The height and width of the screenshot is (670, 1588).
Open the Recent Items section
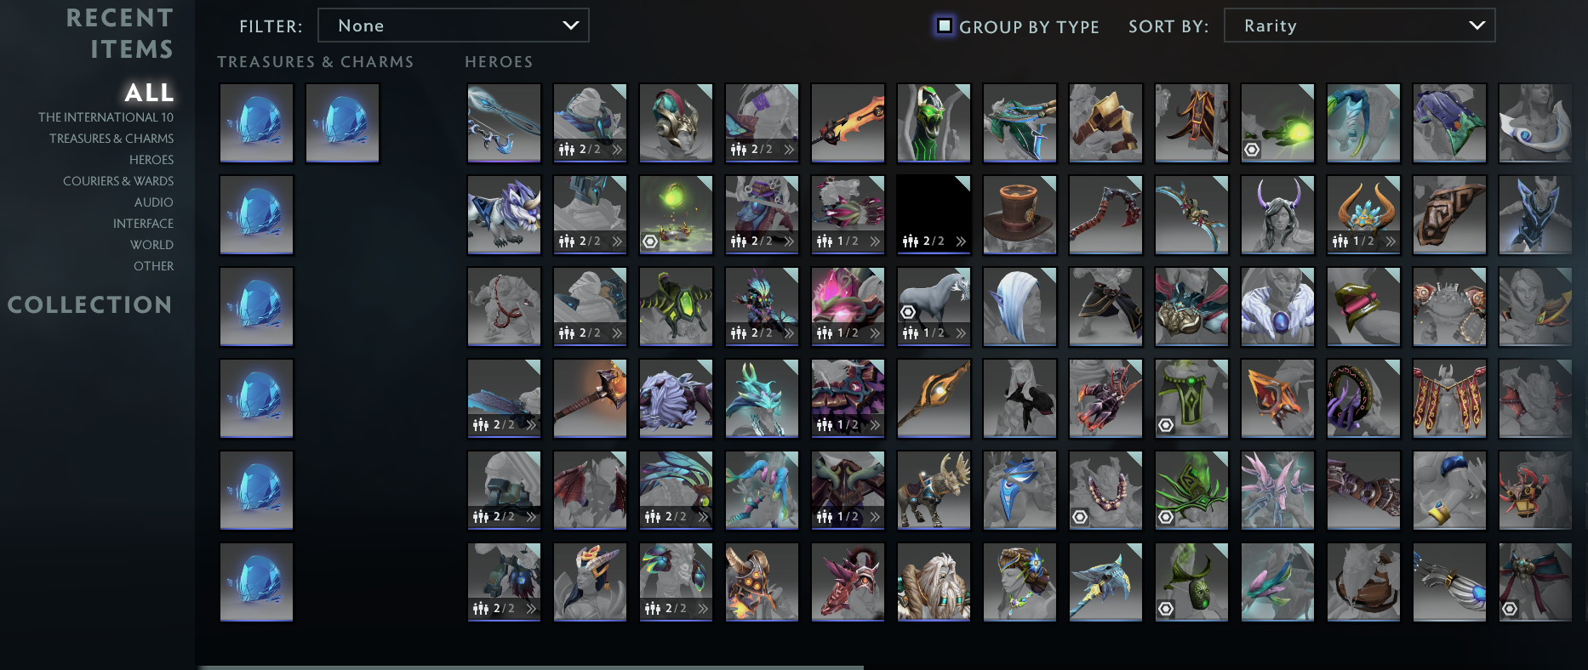tap(120, 33)
